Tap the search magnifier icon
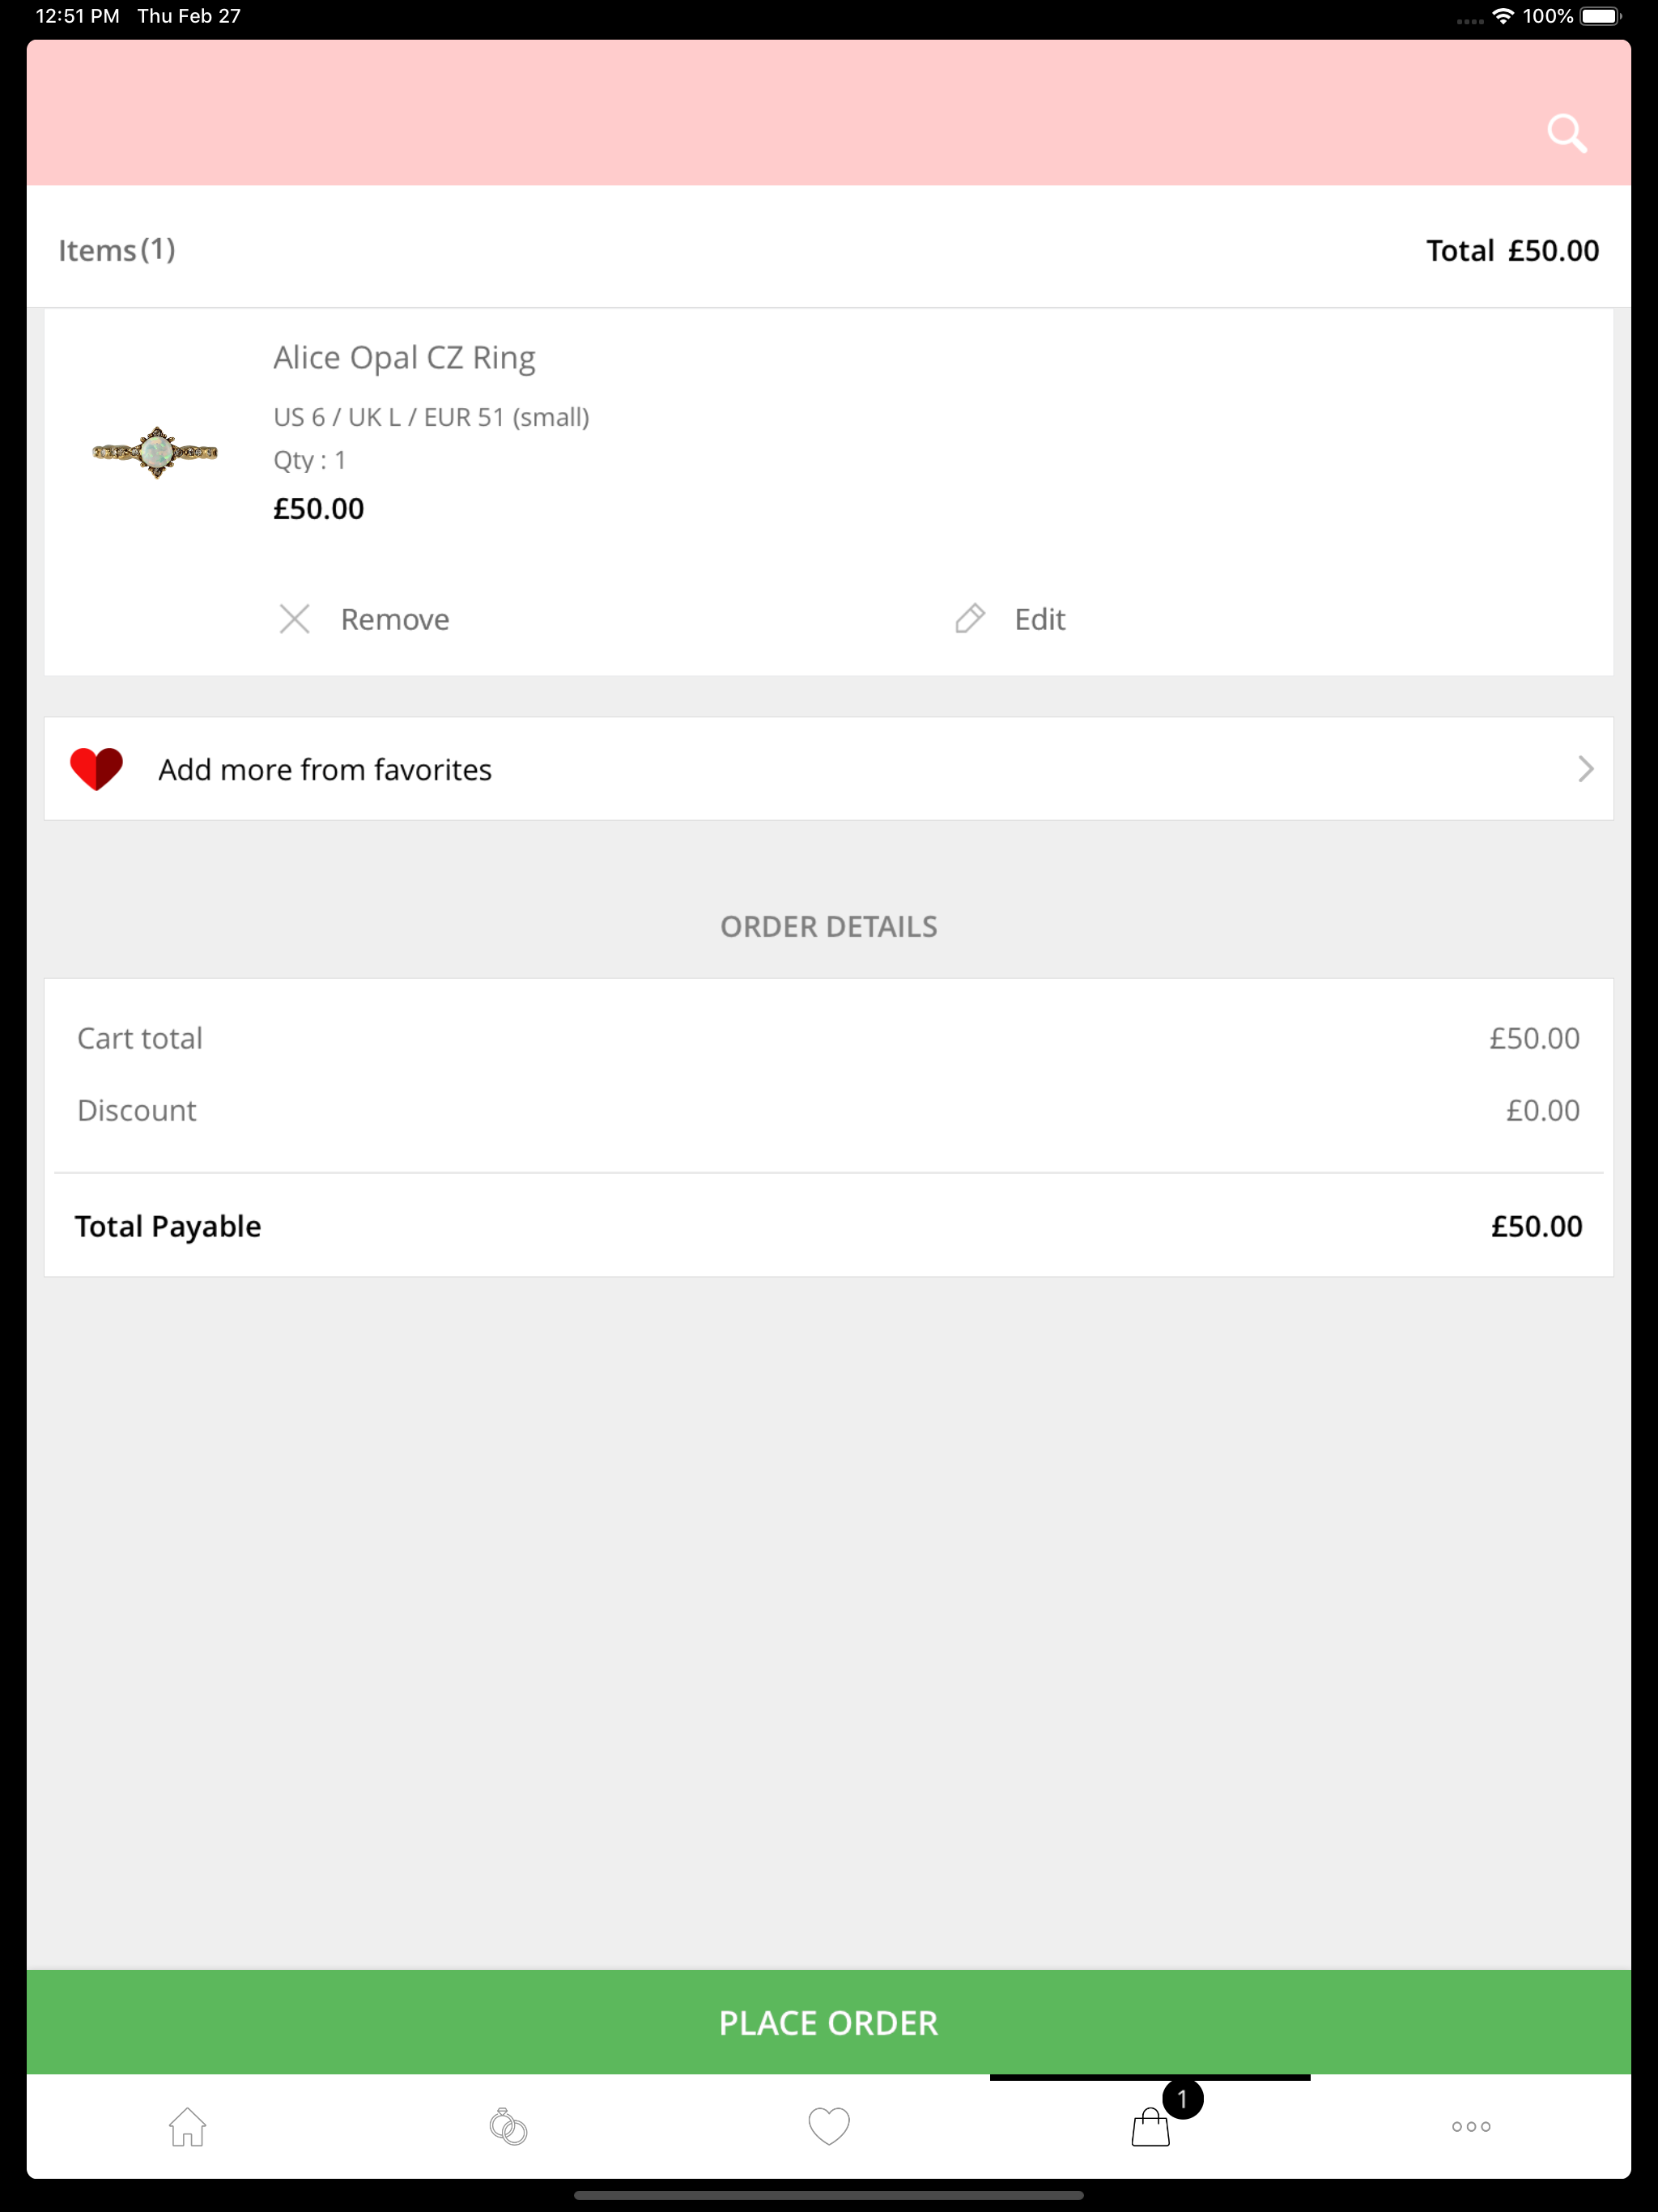Image resolution: width=1658 pixels, height=2212 pixels. 1566,133
